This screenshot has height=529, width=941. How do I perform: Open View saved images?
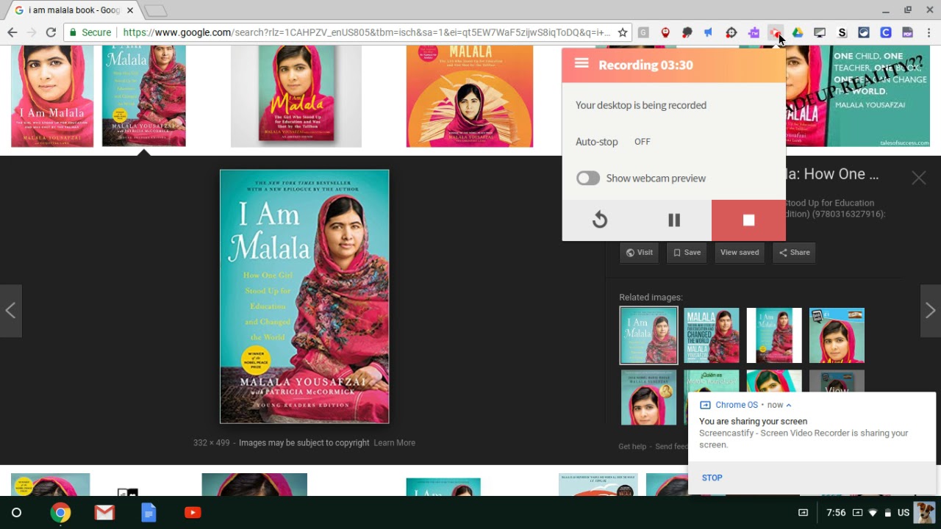740,252
